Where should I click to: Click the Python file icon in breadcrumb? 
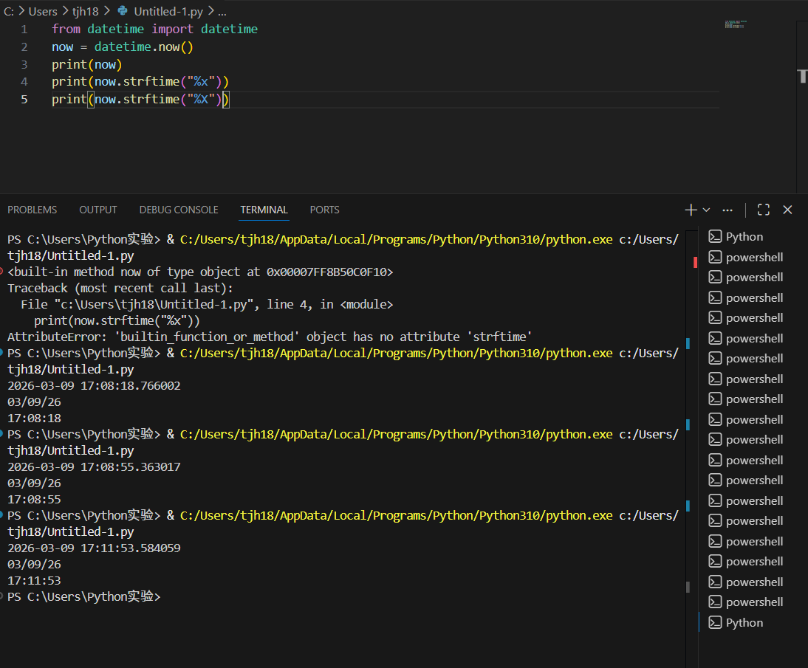point(123,11)
